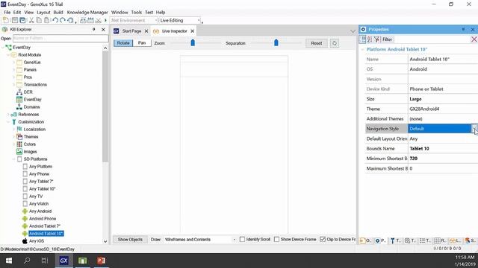
Task: Click the funnel Filter icon in Properties
Action: click(x=376, y=39)
